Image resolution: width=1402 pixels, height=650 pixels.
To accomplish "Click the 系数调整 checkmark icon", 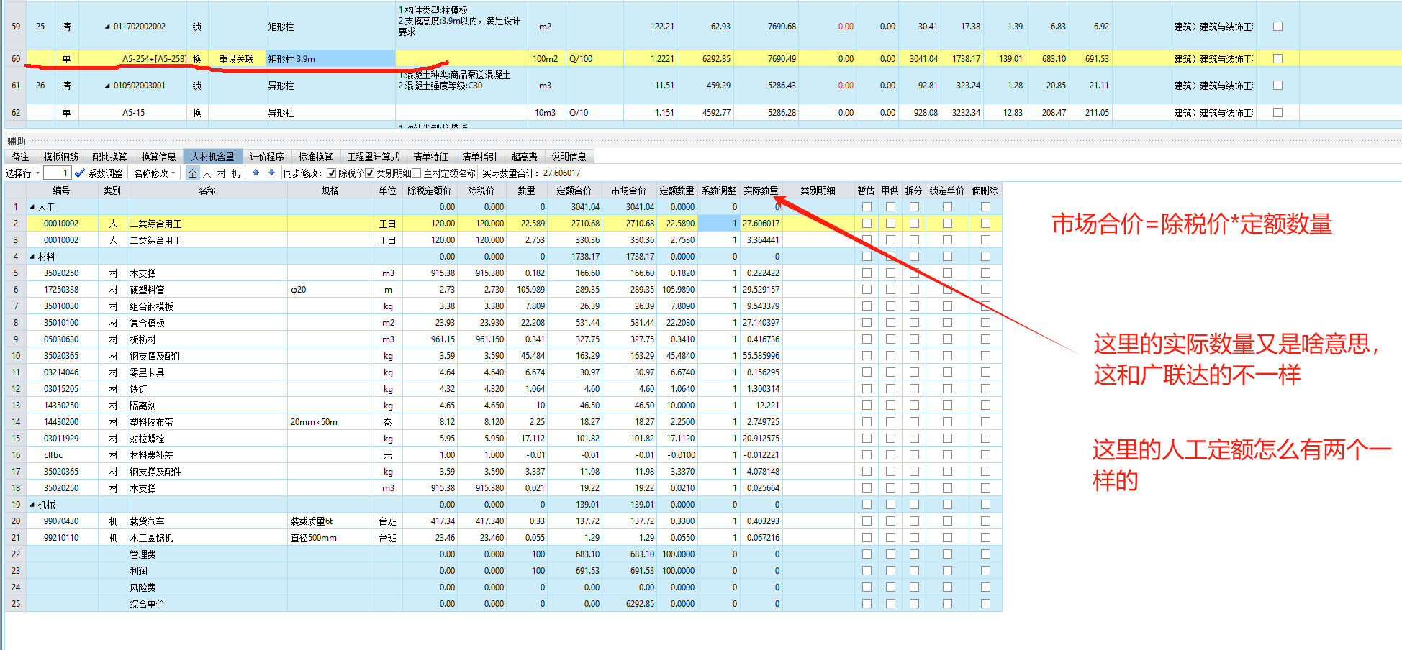I will [80, 173].
